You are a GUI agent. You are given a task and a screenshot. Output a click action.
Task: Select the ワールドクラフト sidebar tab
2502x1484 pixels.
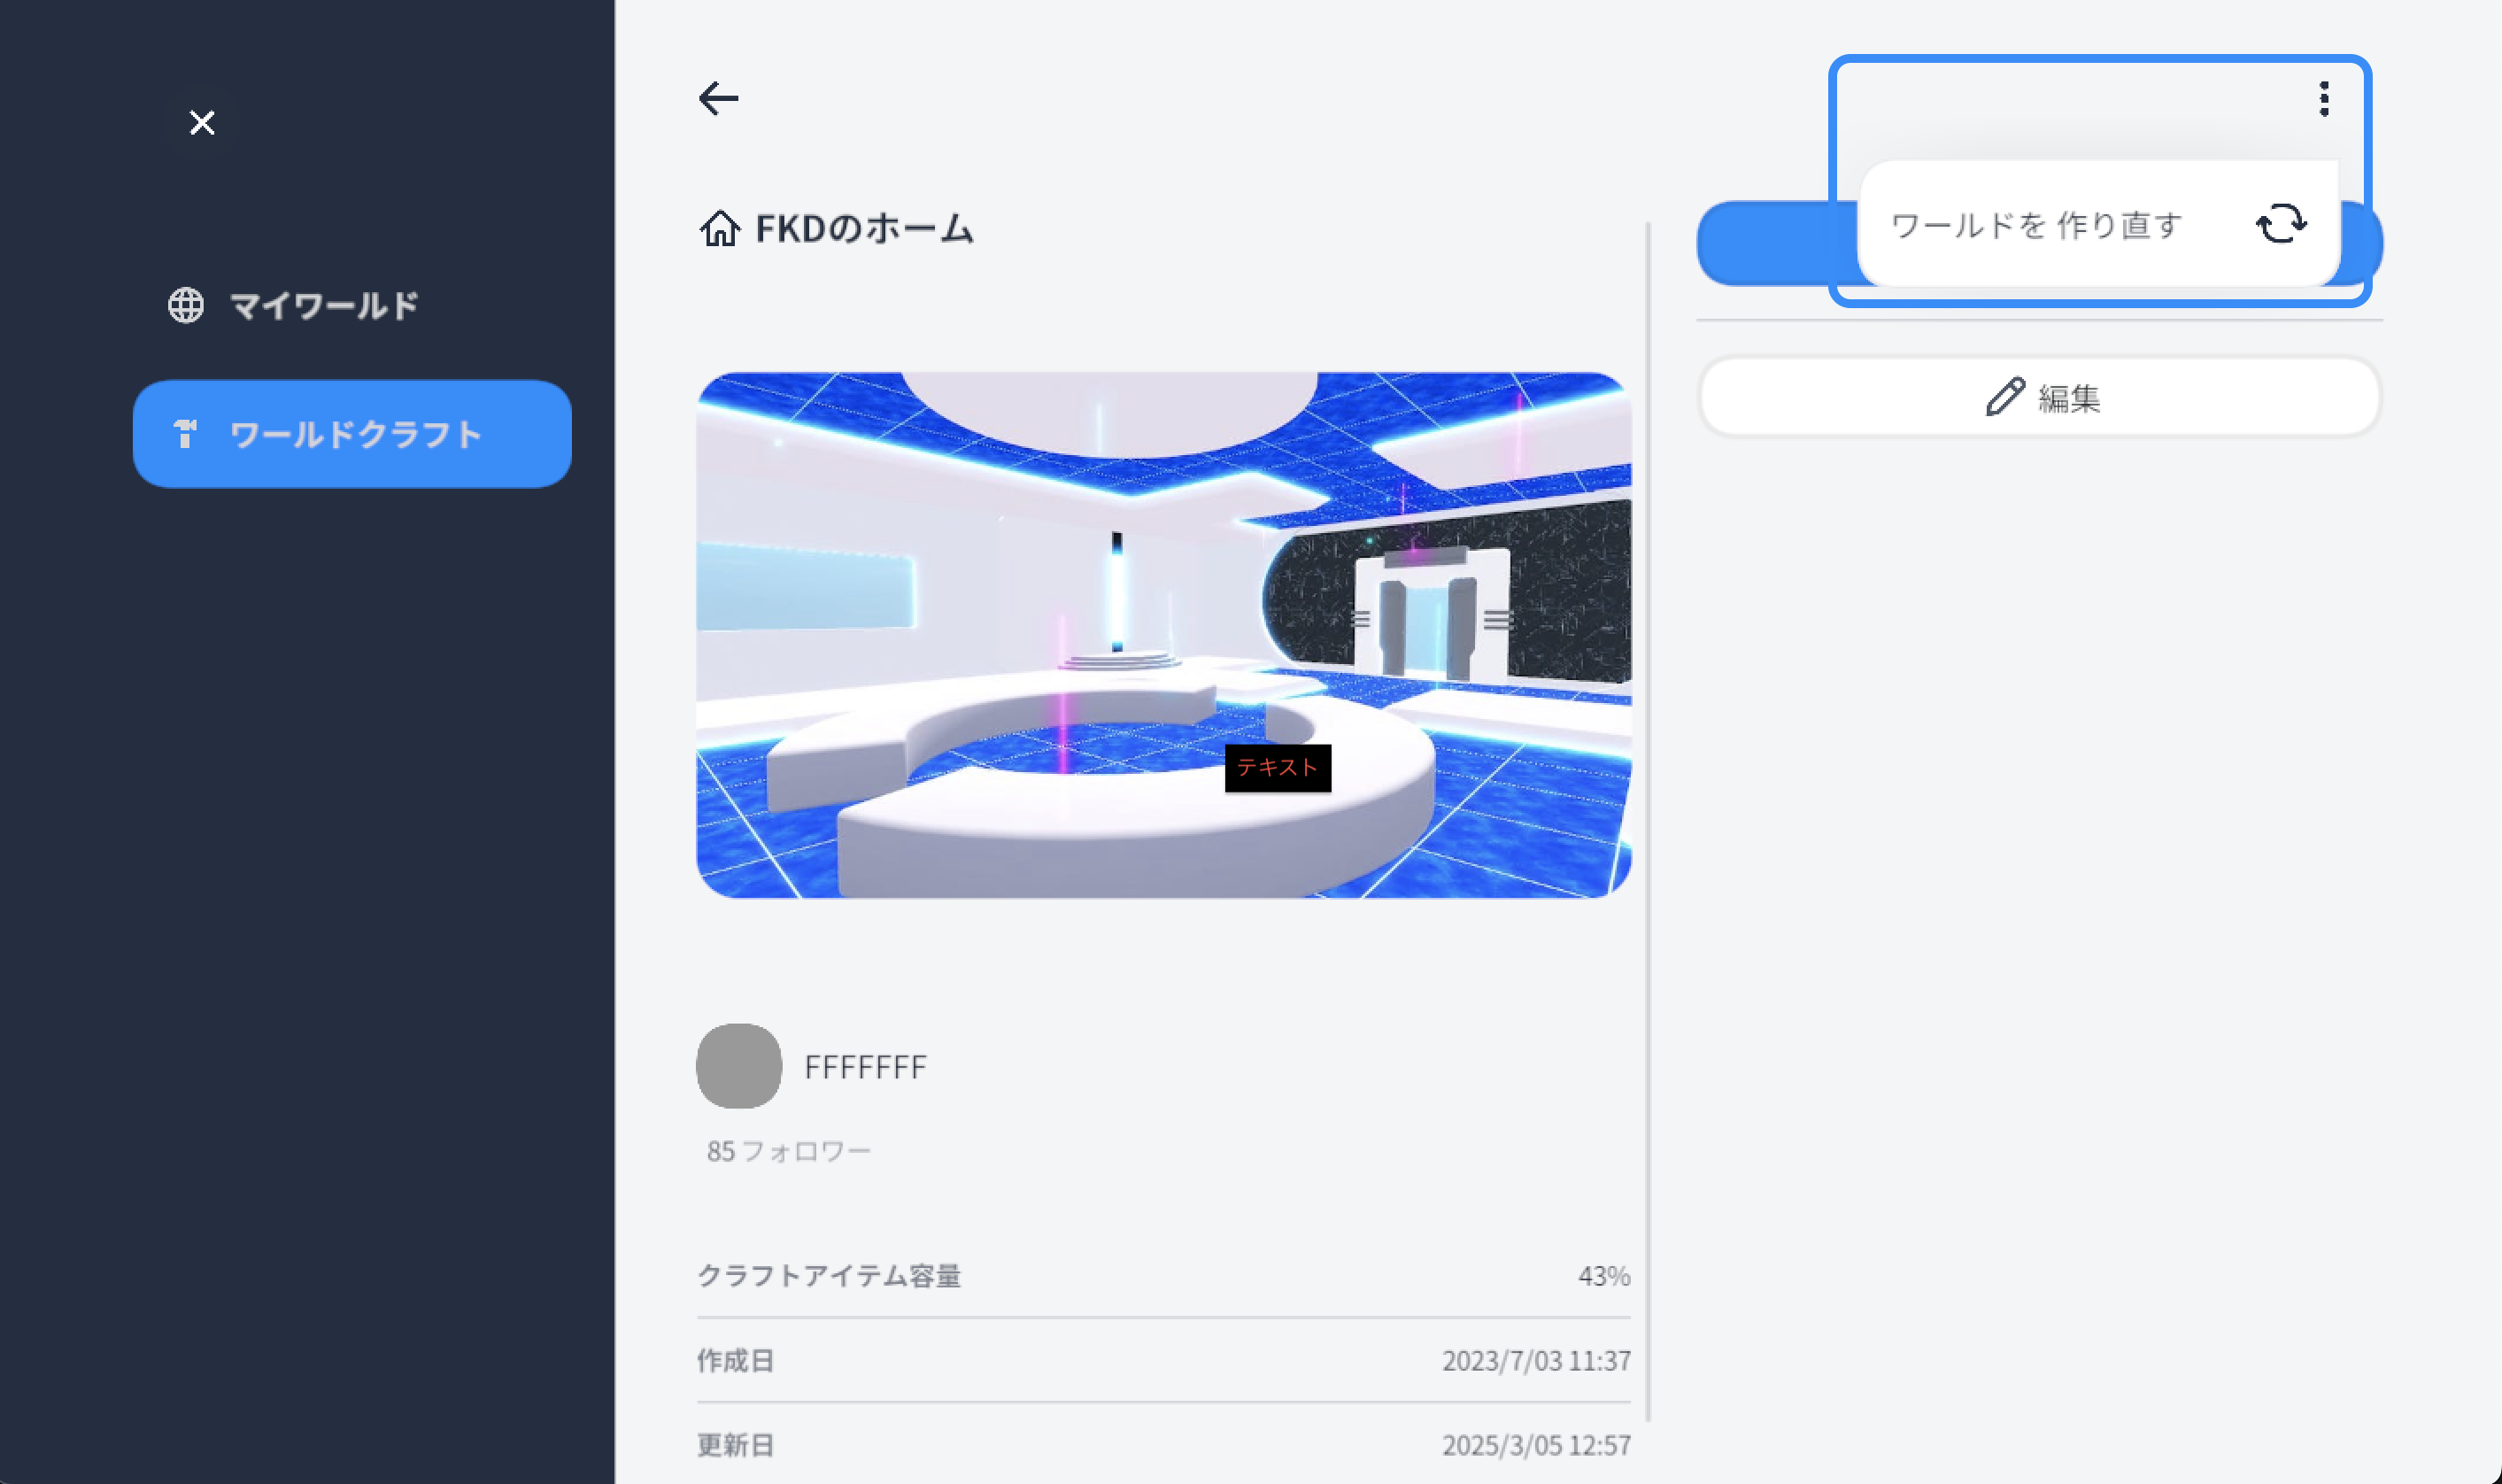point(351,433)
